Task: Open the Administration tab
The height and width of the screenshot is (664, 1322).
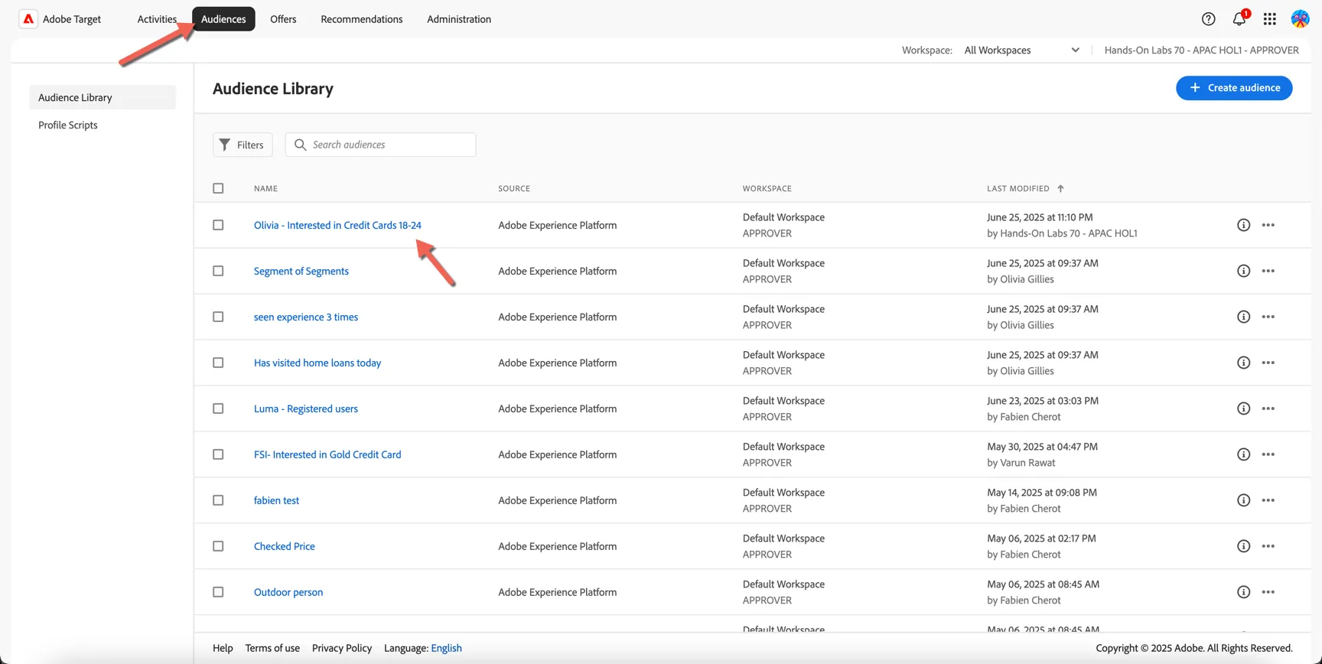Action: pos(459,19)
